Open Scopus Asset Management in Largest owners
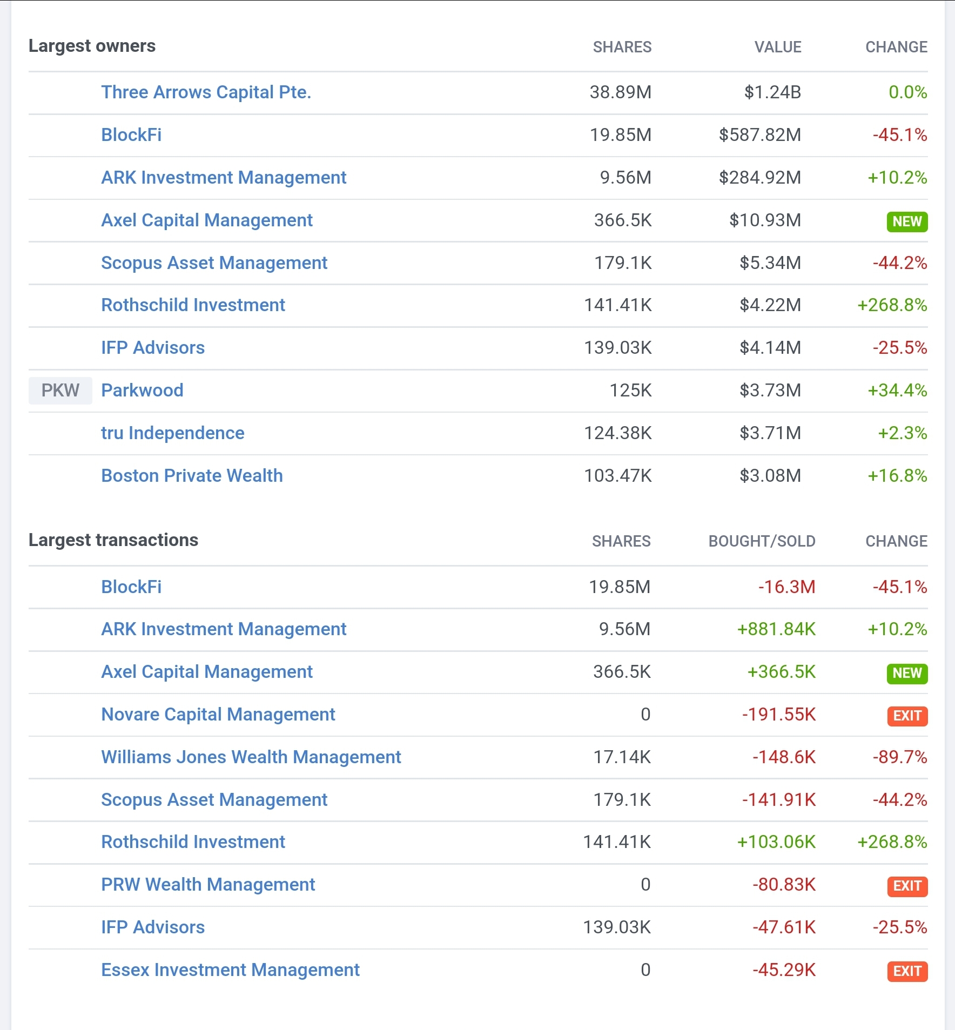 [214, 263]
